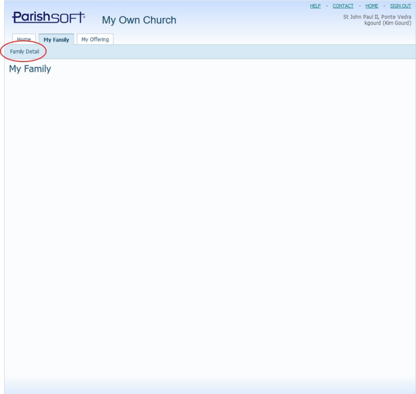Open the CONTACT link

[x=343, y=6]
